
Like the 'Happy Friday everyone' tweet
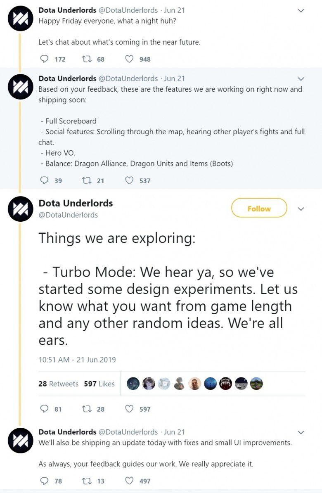click(x=129, y=59)
